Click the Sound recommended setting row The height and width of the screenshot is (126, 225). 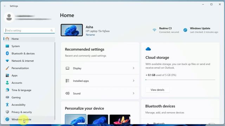(100, 93)
